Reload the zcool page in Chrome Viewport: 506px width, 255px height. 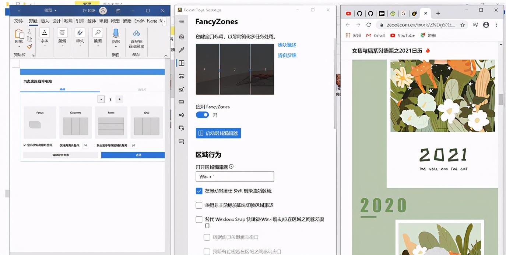369,25
